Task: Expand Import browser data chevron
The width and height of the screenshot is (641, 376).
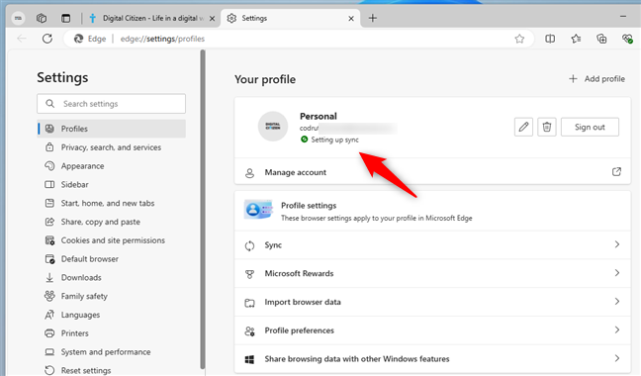Action: coord(617,301)
